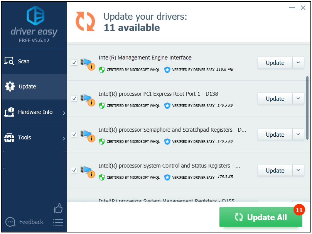Uncheck the PCI Express Root Port 1 driver

[x=74, y=98]
